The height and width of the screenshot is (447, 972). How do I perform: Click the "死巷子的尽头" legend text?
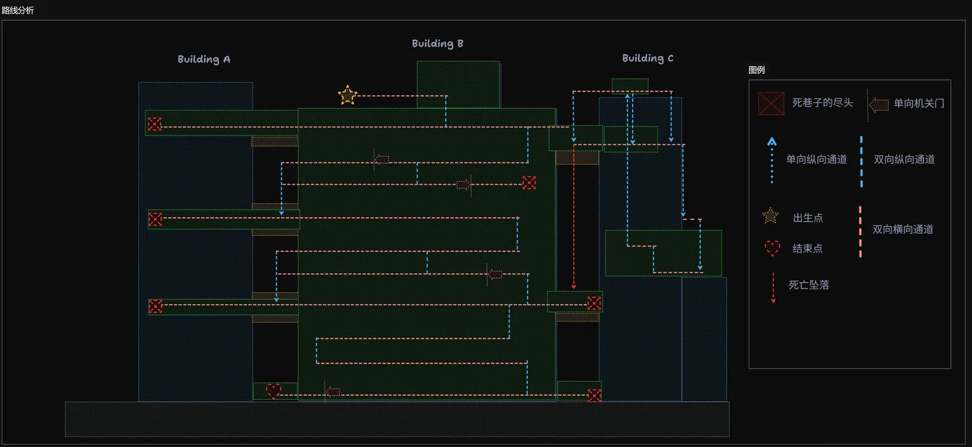click(x=822, y=103)
